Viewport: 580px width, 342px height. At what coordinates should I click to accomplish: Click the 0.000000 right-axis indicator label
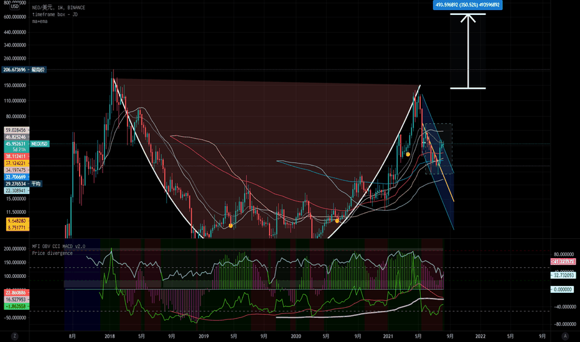point(563,290)
